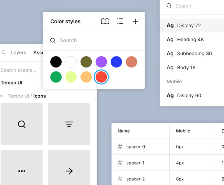
Task: Select the search icon component thumbnail
Action: [22, 124]
